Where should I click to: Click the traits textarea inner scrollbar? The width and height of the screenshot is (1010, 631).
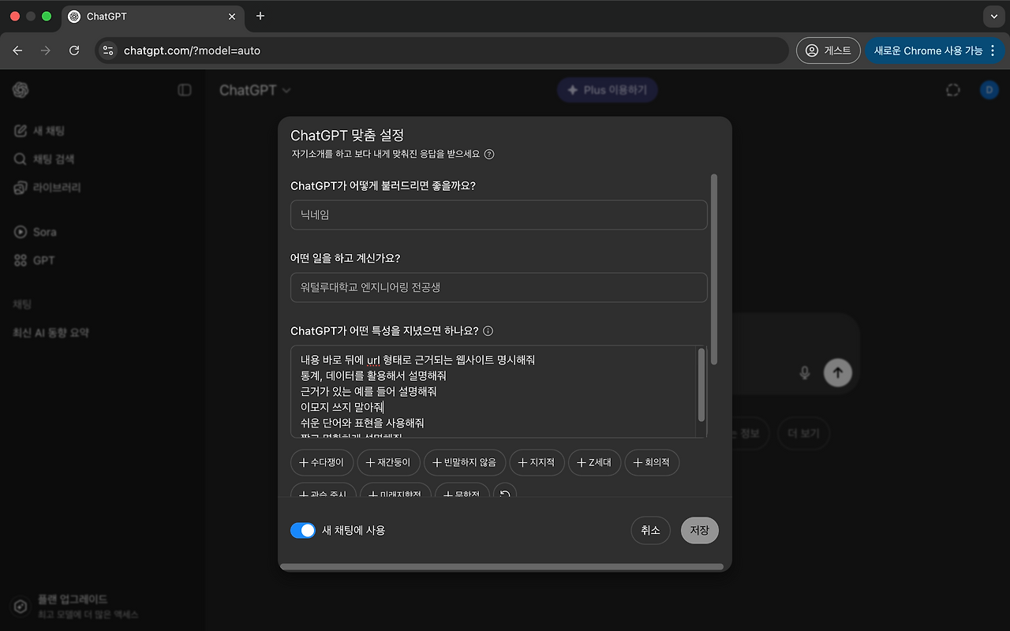pos(701,385)
